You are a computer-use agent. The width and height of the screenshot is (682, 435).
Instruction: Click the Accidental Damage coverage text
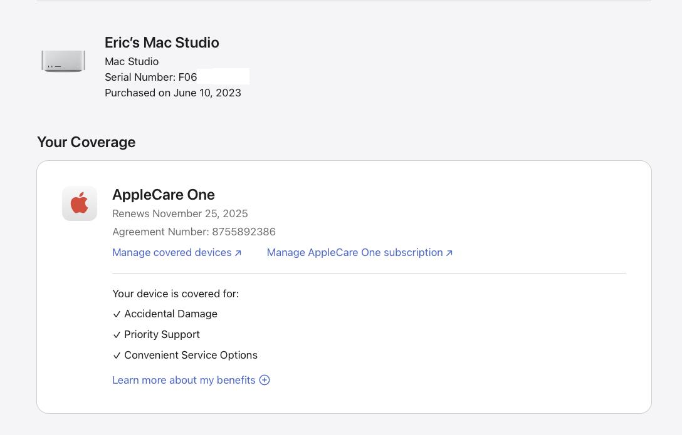(170, 314)
